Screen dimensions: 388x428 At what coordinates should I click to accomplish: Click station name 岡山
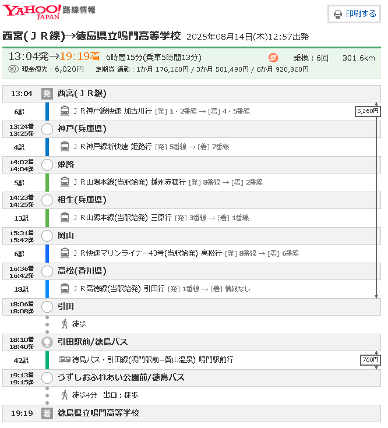click(x=66, y=236)
